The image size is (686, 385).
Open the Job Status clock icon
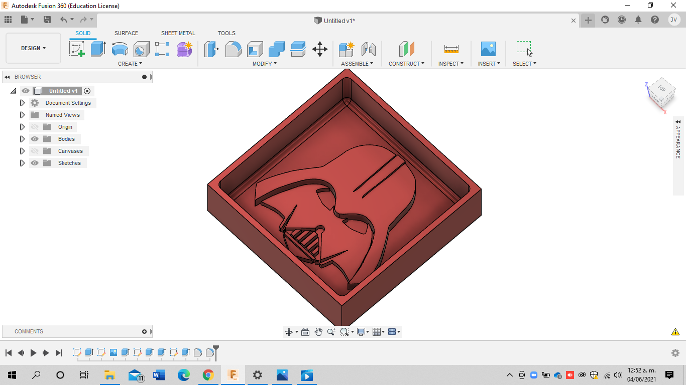tap(622, 20)
